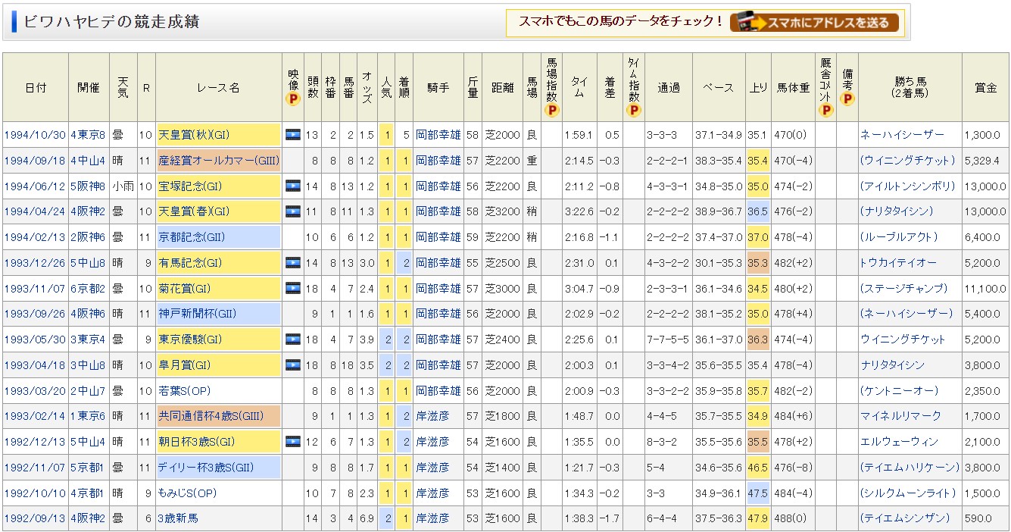The height and width of the screenshot is (532, 1011).
Task: Open horse (アイルトンシンボリ) link
Action: [x=908, y=186]
